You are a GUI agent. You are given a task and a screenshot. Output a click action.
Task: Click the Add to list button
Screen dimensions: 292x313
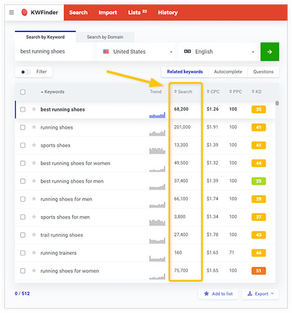click(218, 294)
